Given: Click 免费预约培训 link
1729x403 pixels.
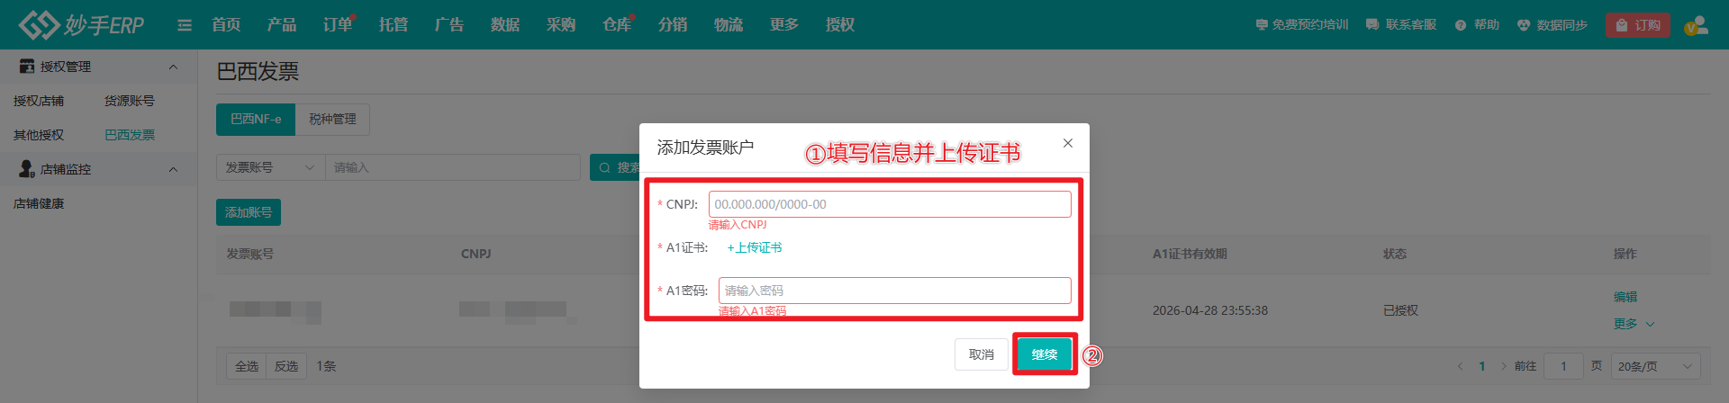Looking at the screenshot, I should click(1302, 25).
